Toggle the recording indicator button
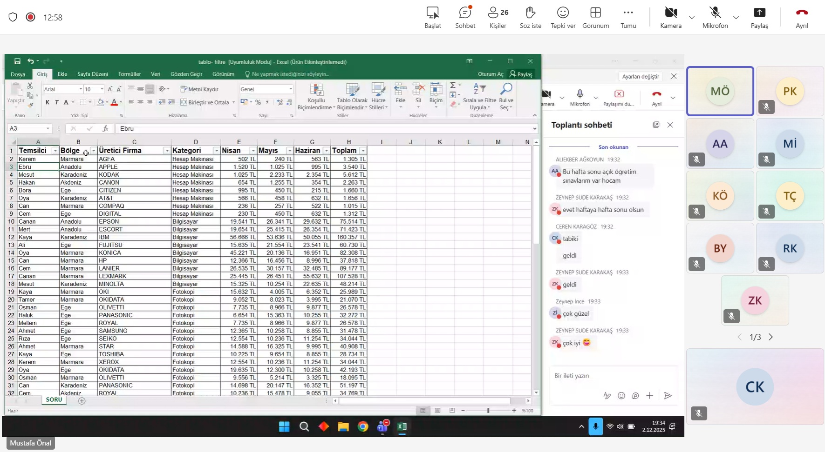The image size is (825, 452). point(31,17)
